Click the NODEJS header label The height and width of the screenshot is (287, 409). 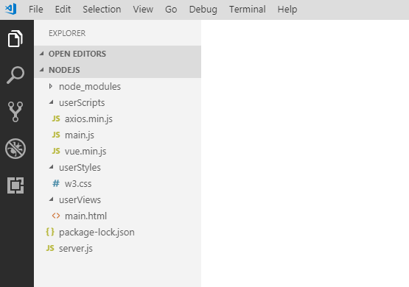pyautogui.click(x=64, y=70)
